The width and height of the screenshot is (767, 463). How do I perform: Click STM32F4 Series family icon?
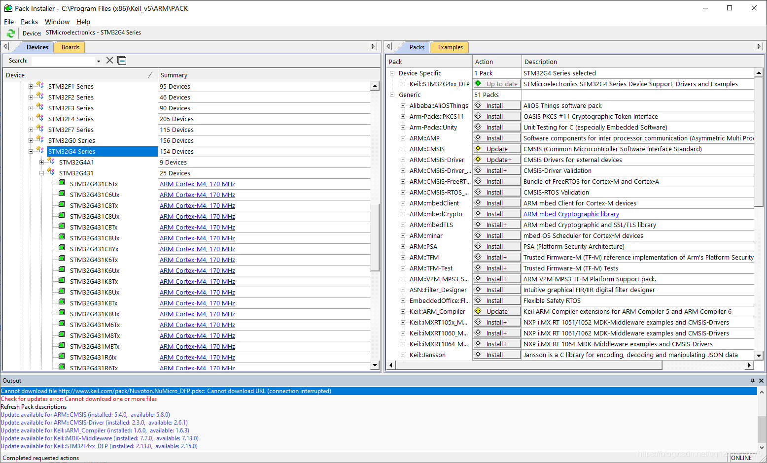pyautogui.click(x=40, y=118)
